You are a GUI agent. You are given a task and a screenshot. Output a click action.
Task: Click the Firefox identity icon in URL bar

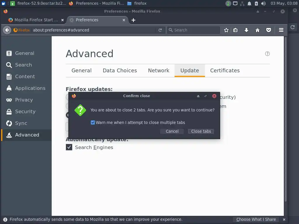click(x=21, y=30)
